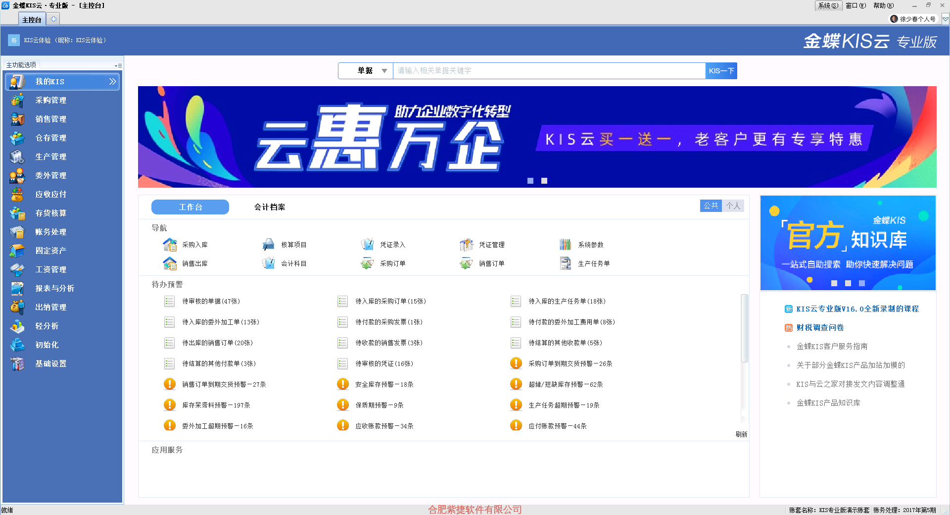950x515 pixels.
Task: Open 金蝶KIS产品知识库 link
Action: pos(828,403)
